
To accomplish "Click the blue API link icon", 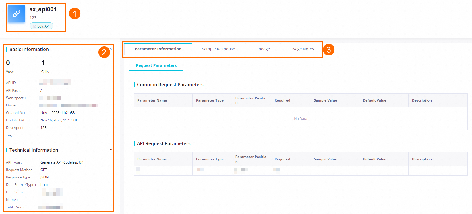I will 16,14.
